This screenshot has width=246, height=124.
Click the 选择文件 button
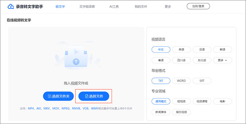(x=94, y=96)
